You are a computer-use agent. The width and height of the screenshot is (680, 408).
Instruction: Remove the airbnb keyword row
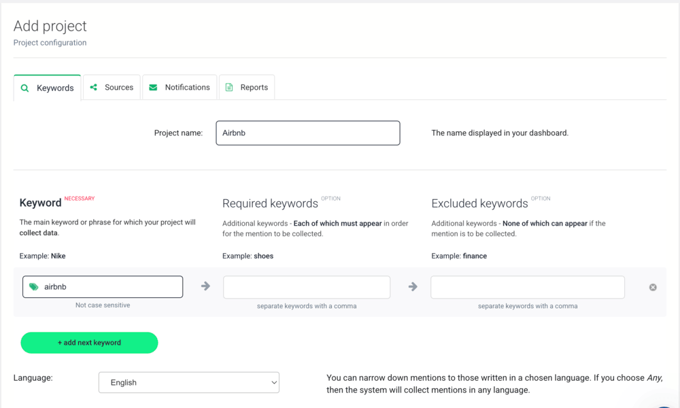coord(653,288)
